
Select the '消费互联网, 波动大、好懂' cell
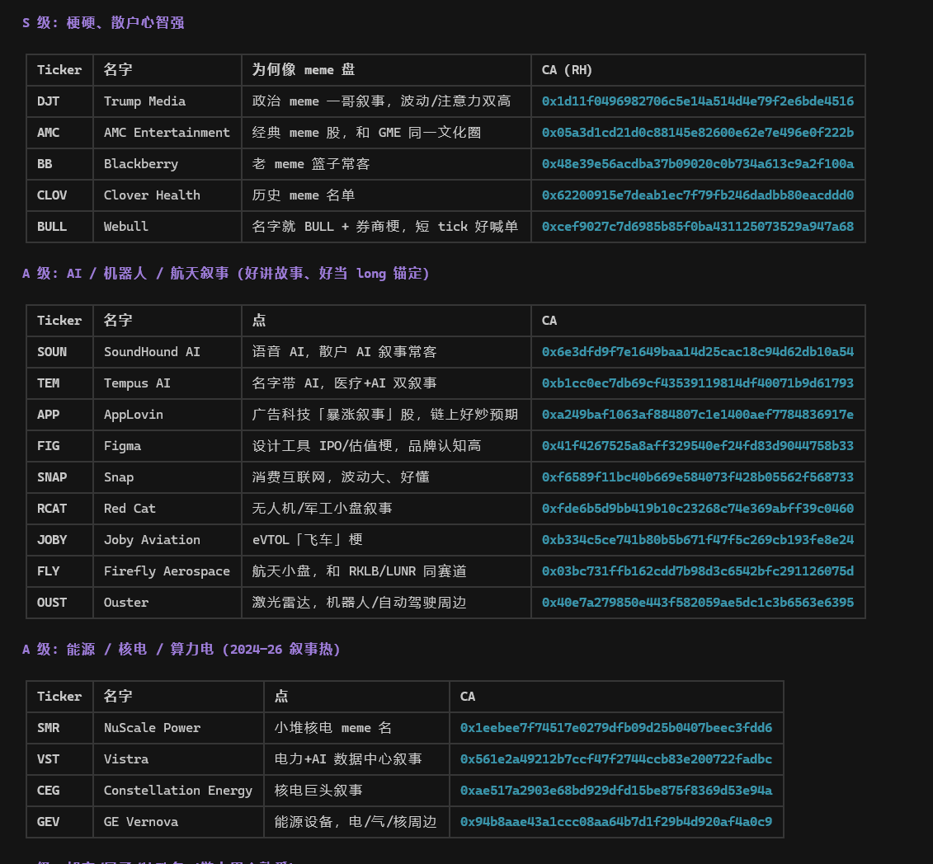coord(386,477)
